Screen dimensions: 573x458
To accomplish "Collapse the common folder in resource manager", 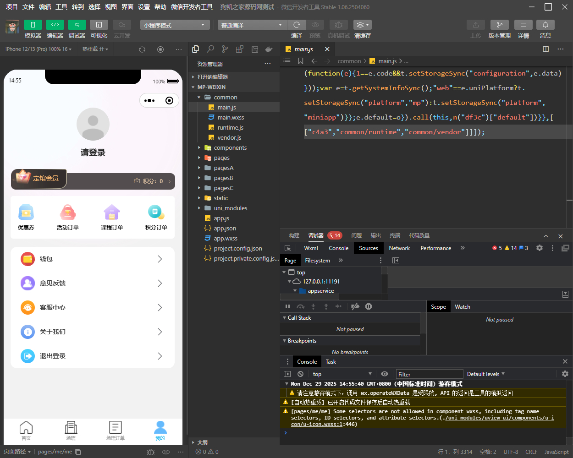I will [x=199, y=97].
